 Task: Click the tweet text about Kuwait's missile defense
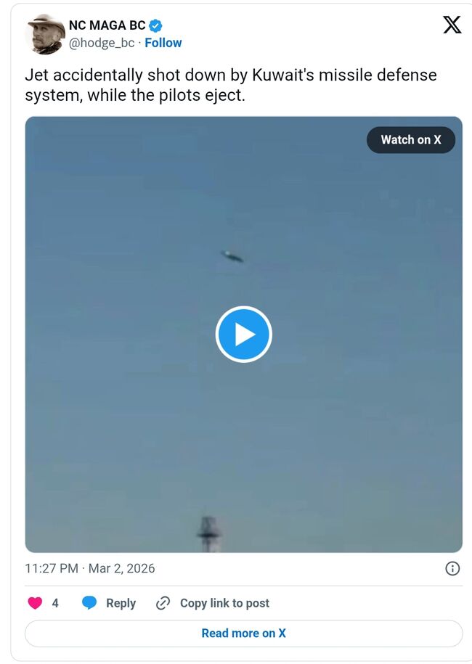[230, 85]
